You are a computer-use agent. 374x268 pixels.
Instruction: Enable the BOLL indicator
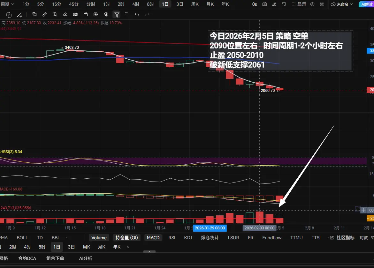click(x=22, y=238)
